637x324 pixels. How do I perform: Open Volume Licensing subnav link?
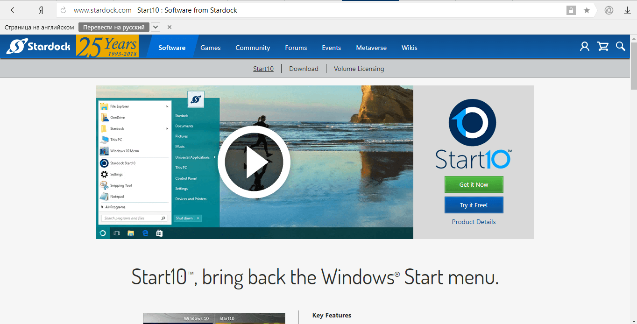[x=359, y=69]
